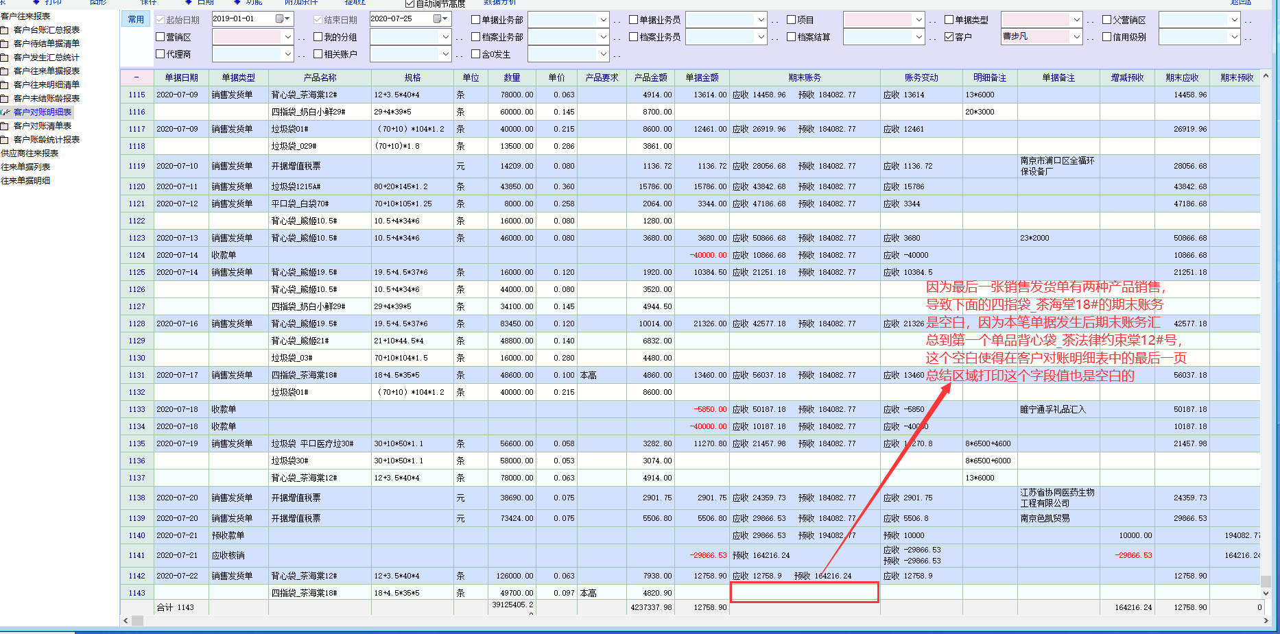
Task: Click the ellipsis lookup button next to 客户 field
Action: tap(1091, 38)
